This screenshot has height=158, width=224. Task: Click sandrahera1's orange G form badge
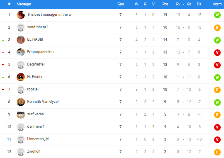pos(217,27)
